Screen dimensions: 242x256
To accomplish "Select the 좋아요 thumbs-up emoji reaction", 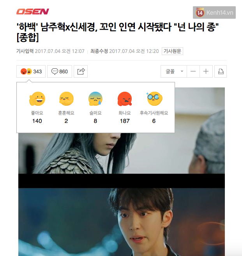I will [37, 99].
